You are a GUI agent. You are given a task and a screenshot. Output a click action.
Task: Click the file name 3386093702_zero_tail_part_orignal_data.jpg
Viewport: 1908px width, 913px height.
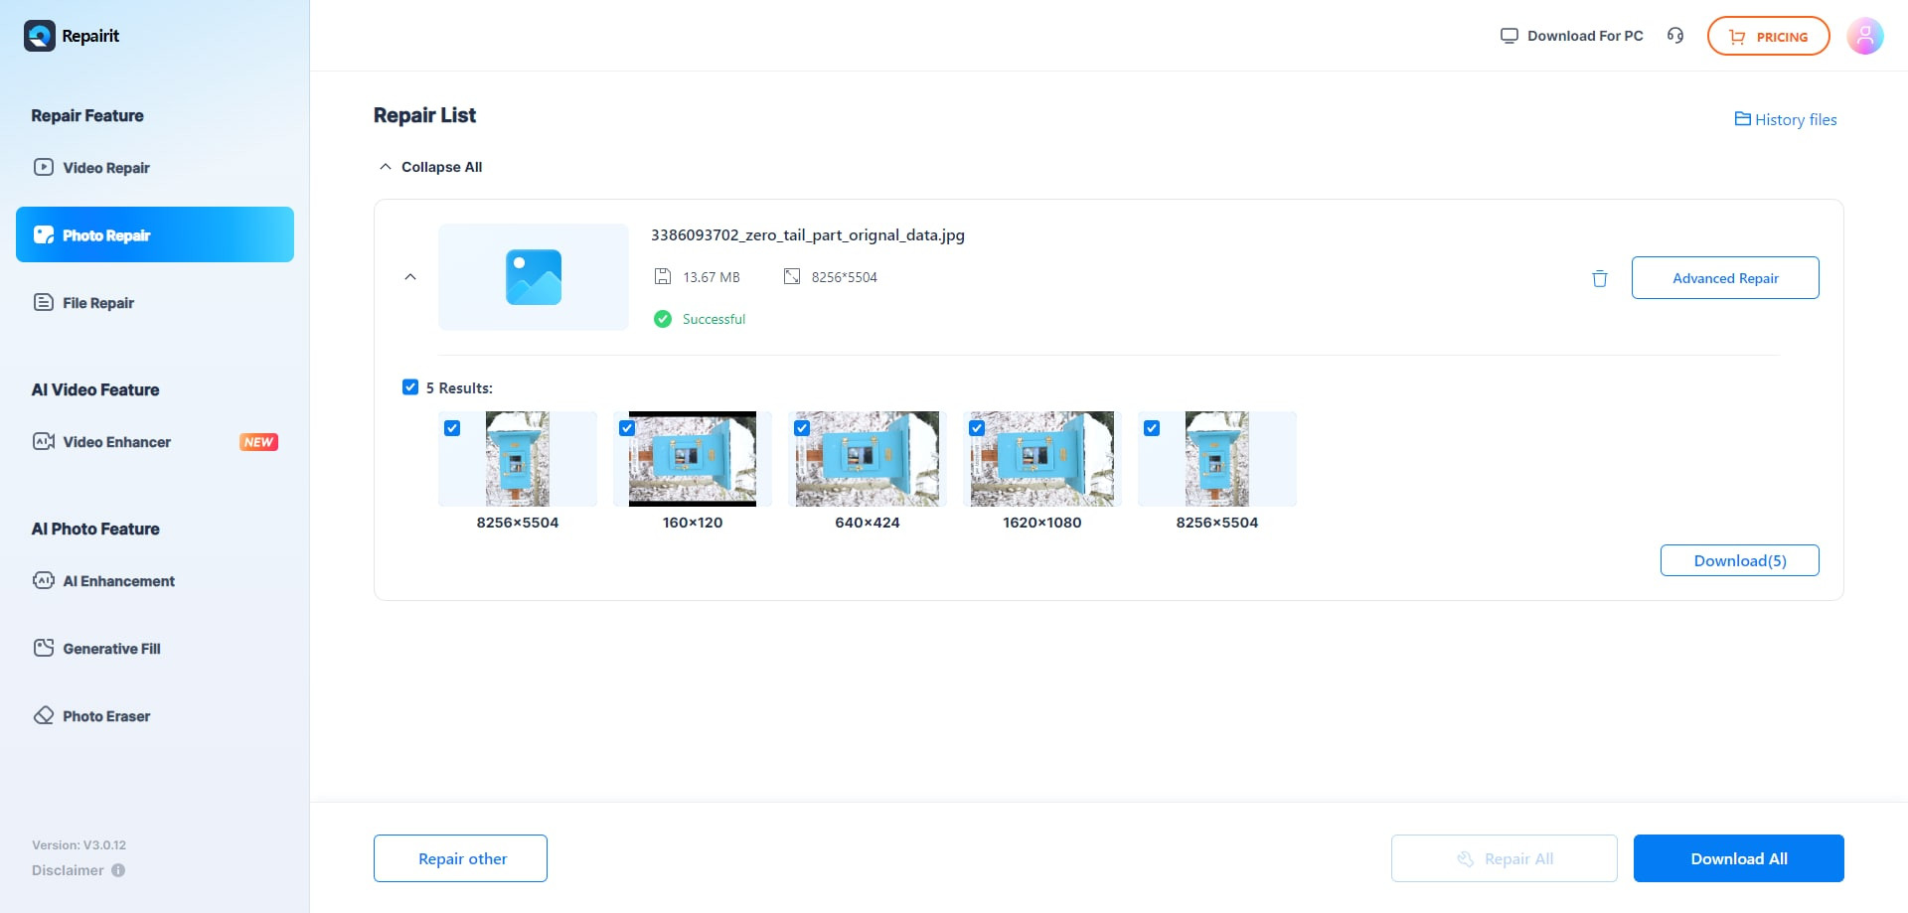808,234
